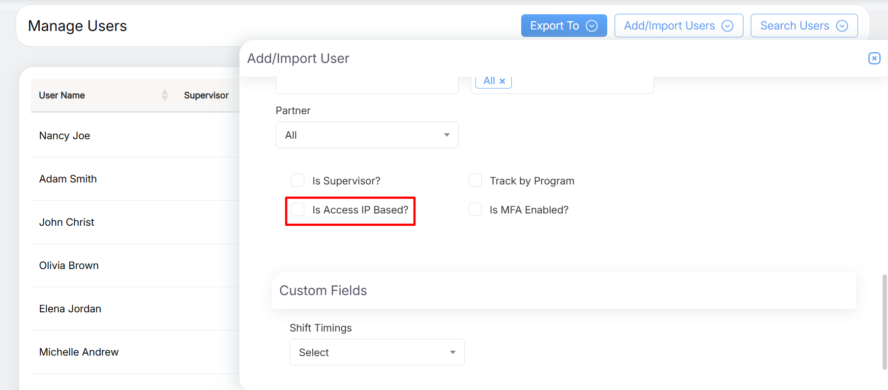
Task: Click chevron icon on Export To
Action: click(592, 26)
